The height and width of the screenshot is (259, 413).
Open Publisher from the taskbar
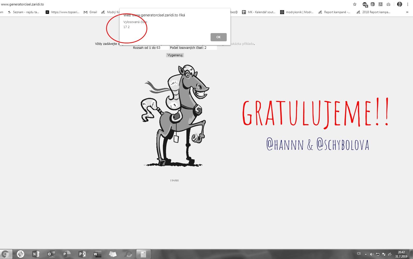click(x=82, y=254)
